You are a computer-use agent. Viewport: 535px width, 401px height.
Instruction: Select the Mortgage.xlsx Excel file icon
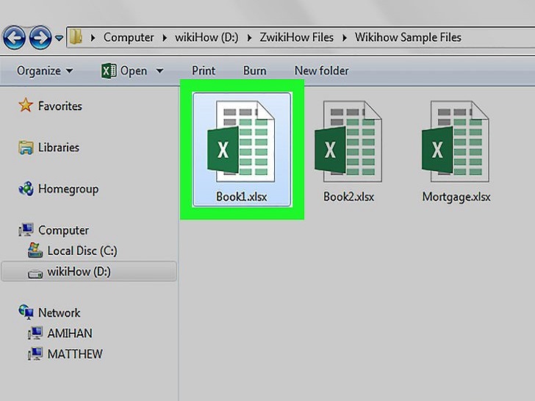point(455,141)
